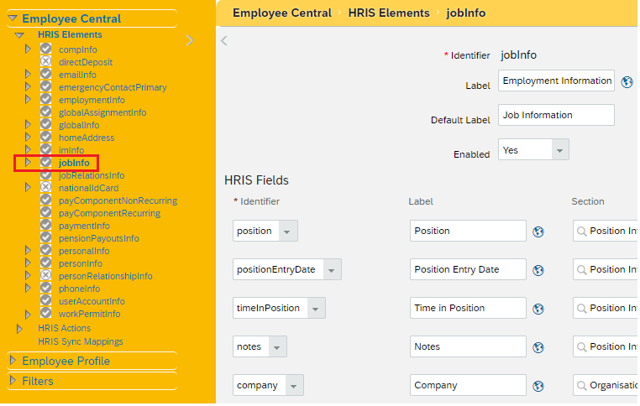Select payComponentRecurring in the tree

[x=109, y=213]
